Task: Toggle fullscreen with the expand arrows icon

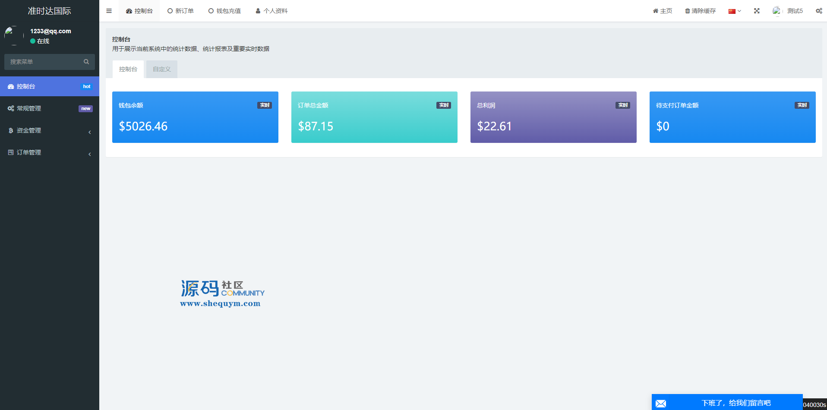Action: (x=757, y=11)
